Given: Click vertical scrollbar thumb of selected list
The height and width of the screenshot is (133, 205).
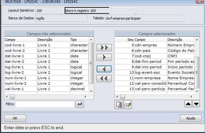Looking at the screenshot, I should pos(197,72).
